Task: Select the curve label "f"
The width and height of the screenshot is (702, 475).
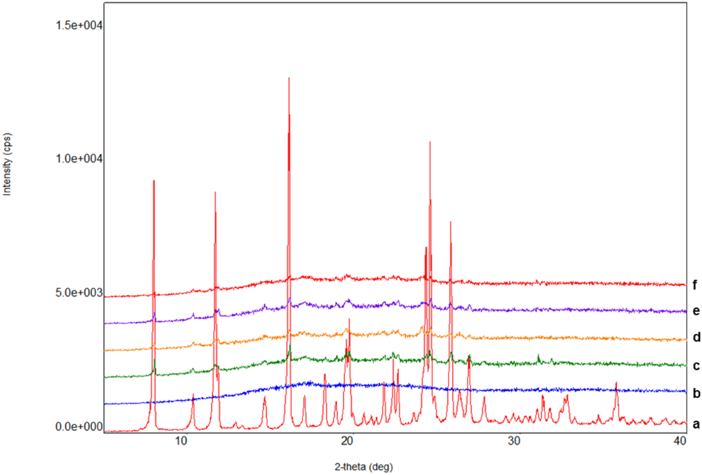Action: point(695,285)
